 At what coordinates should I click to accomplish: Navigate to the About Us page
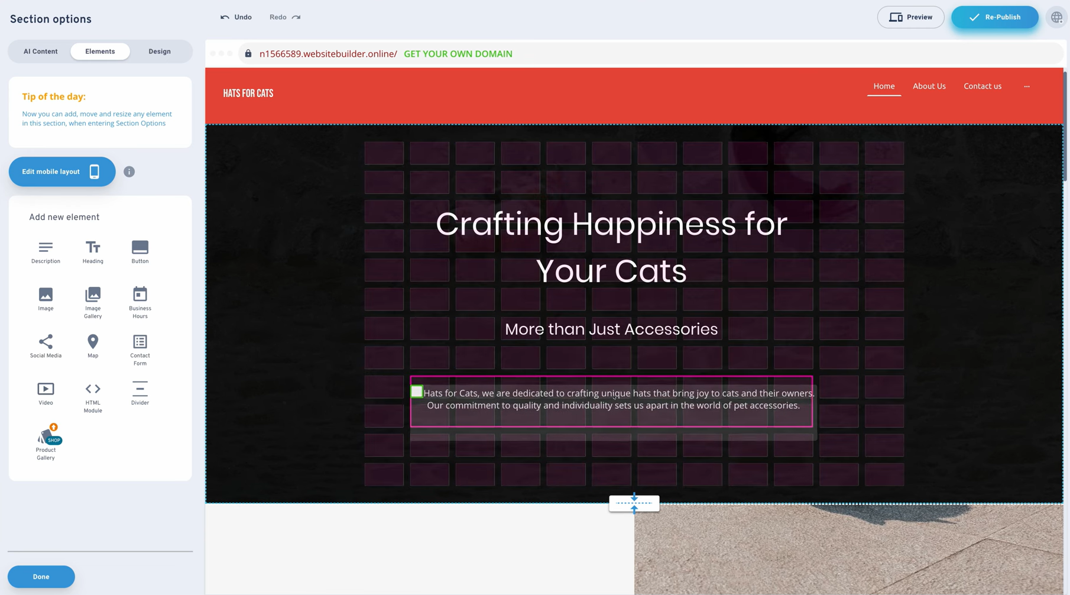tap(929, 86)
